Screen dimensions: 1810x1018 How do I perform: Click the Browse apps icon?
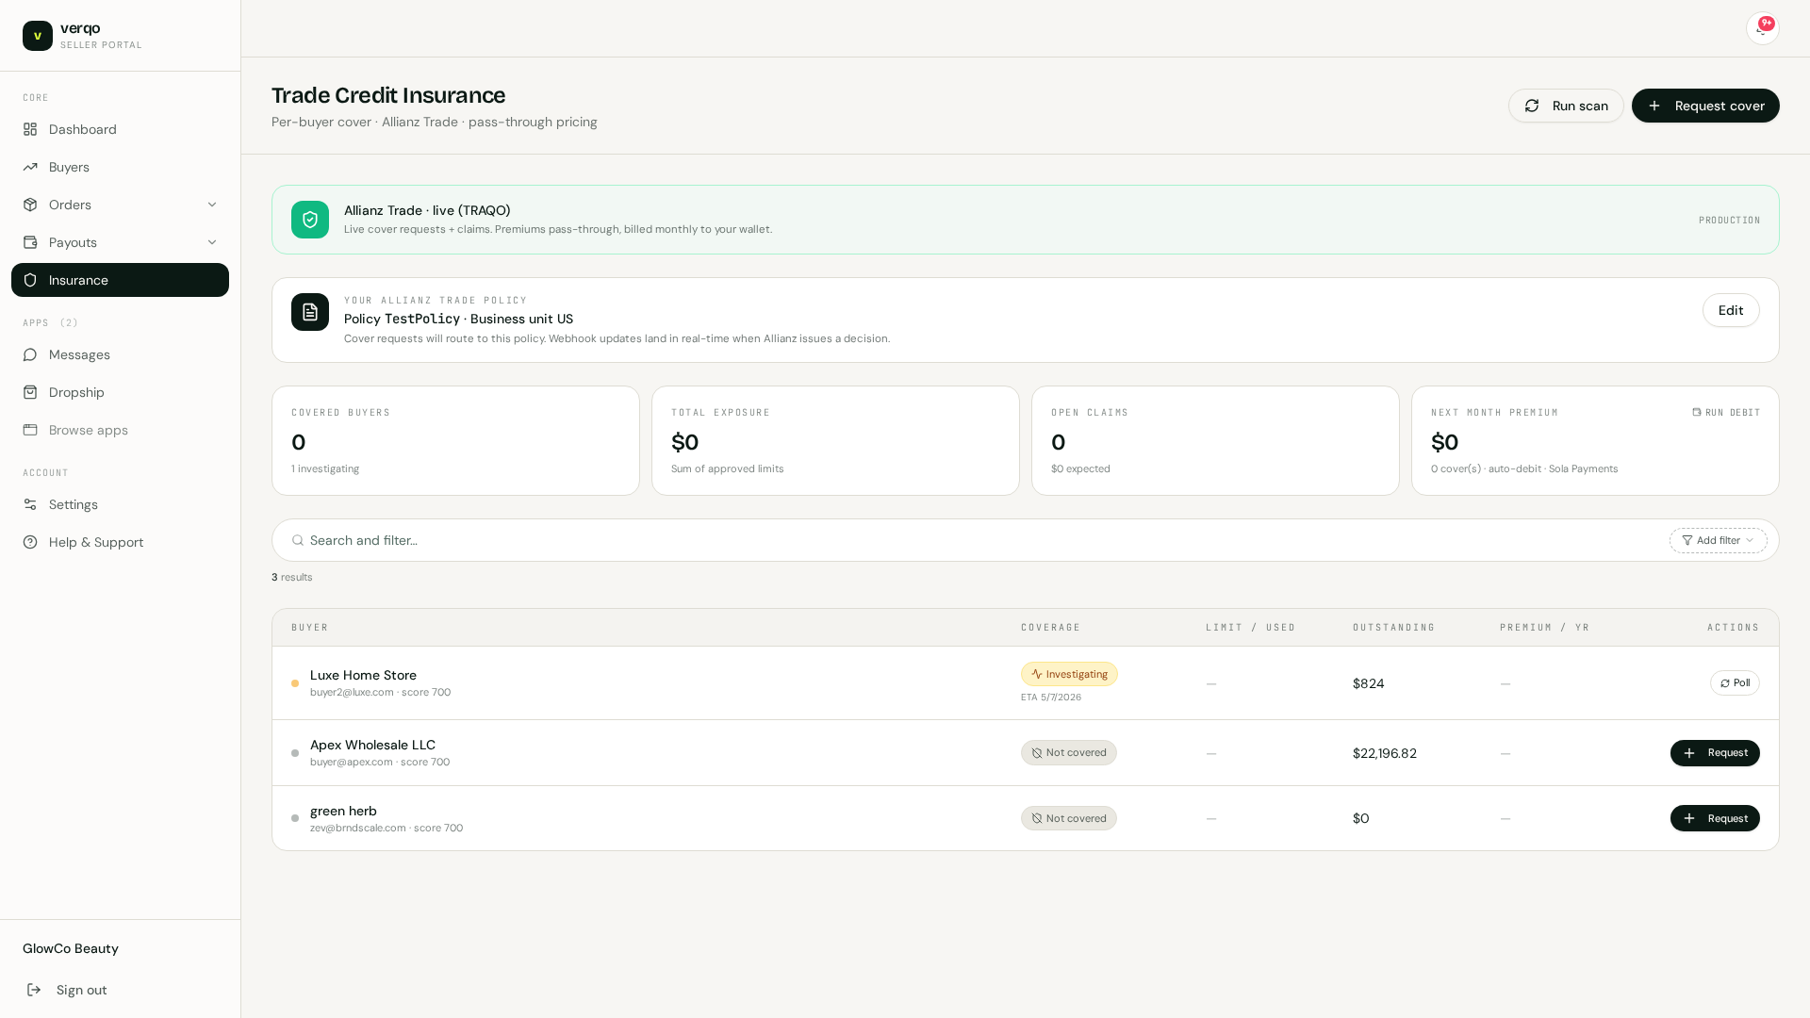(30, 430)
